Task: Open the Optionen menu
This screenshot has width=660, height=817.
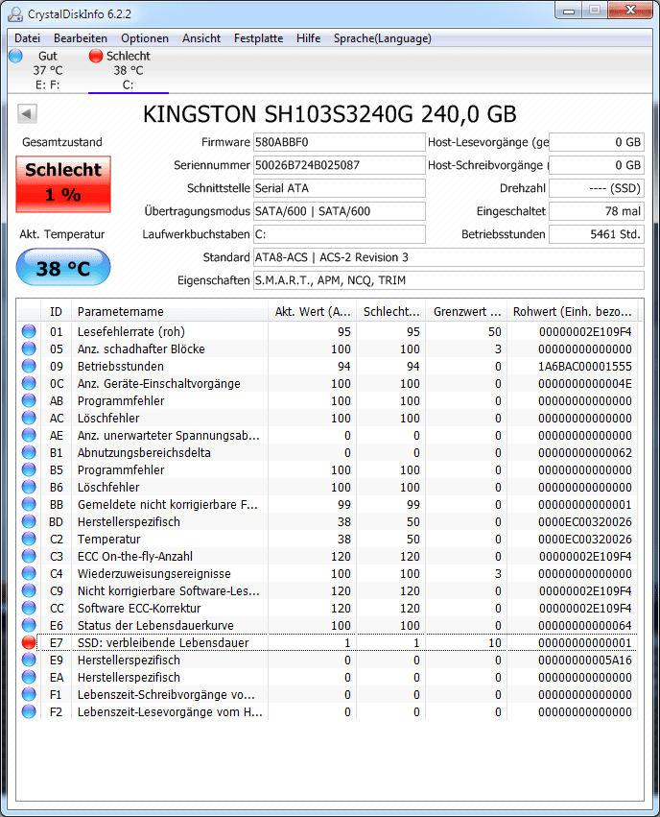Action: (145, 38)
